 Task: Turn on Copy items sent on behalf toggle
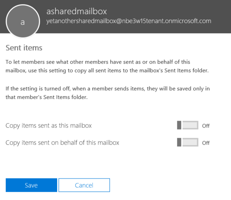tap(187, 142)
